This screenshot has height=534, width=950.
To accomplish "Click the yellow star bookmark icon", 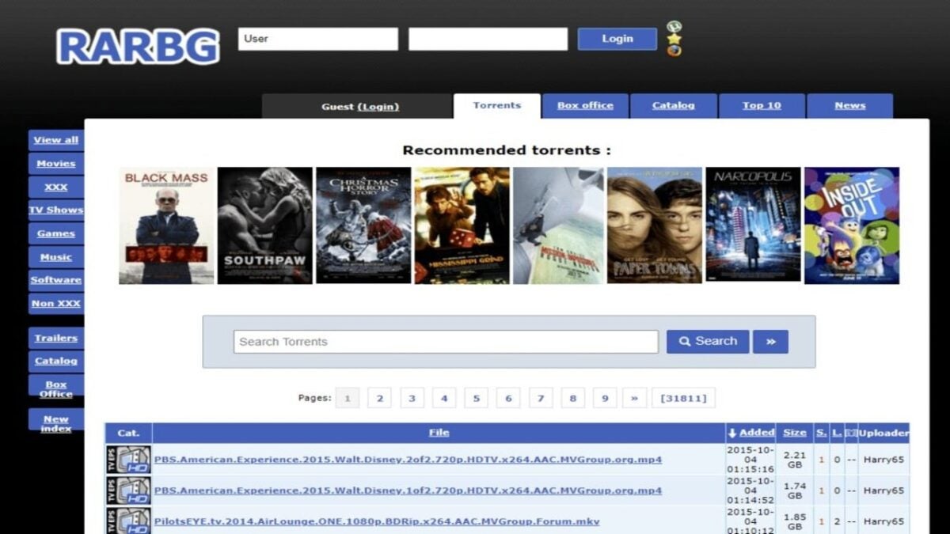I will [x=674, y=38].
